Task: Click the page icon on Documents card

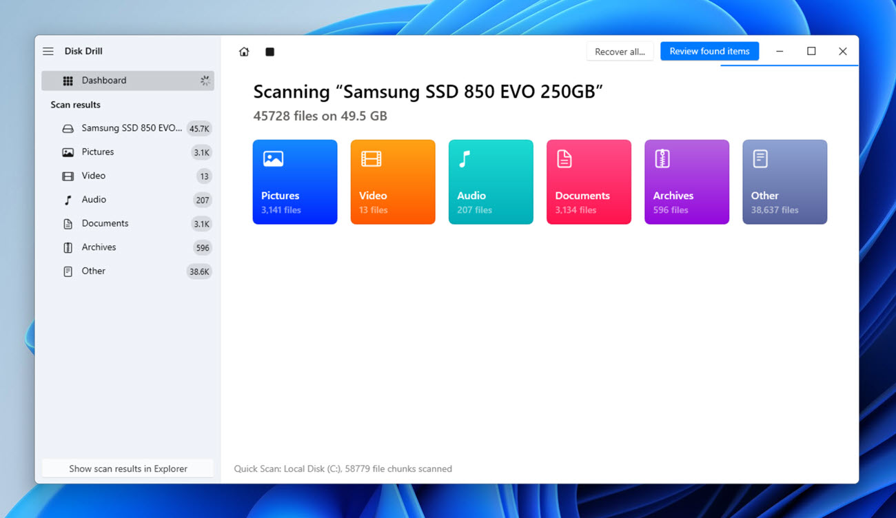Action: tap(564, 159)
